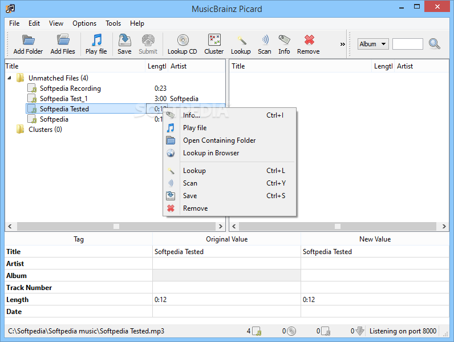The image size is (454, 342).
Task: Choose Scan Ctrl+Y in context menu
Action: [x=230, y=183]
